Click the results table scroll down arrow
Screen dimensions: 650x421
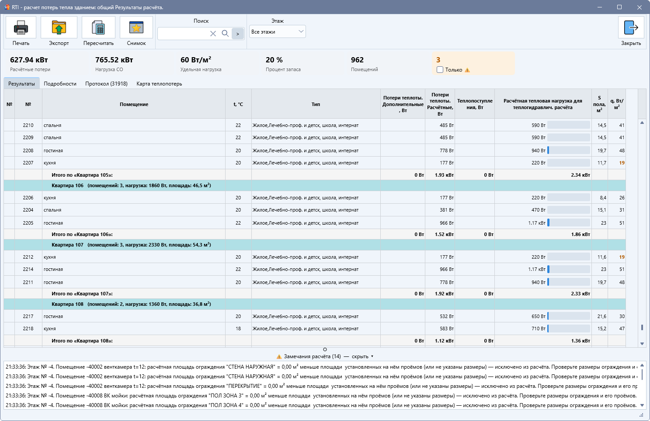[642, 344]
